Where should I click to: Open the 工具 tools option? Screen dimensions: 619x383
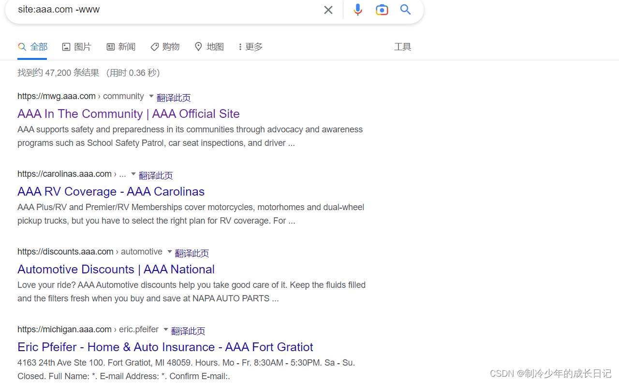click(x=403, y=47)
